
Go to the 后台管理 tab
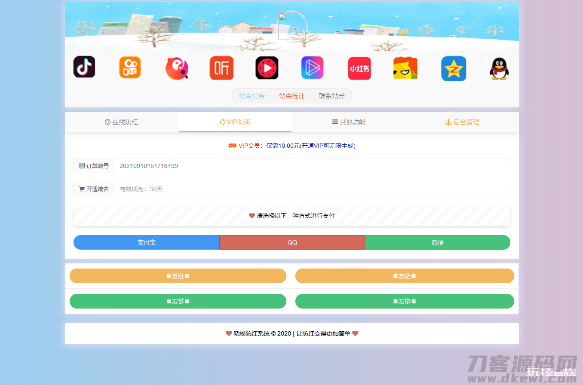462,122
